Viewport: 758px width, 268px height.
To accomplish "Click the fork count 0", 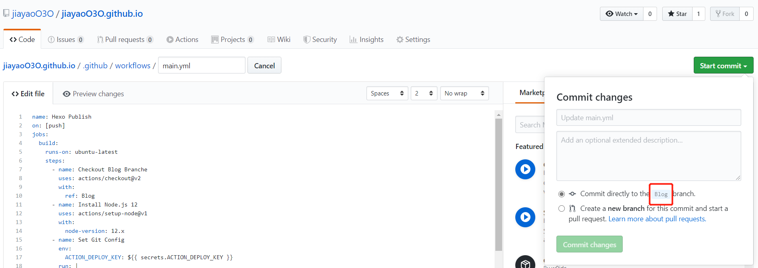I will (746, 14).
